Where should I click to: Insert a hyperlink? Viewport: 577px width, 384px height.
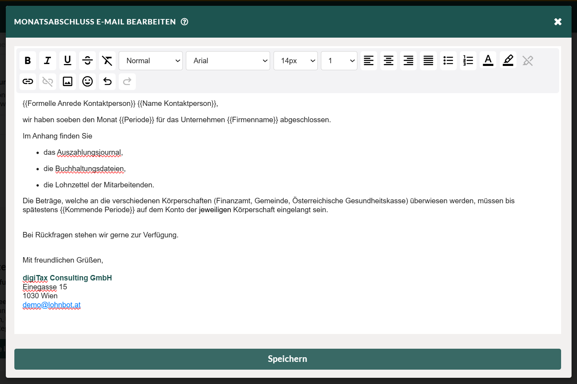[x=28, y=81]
